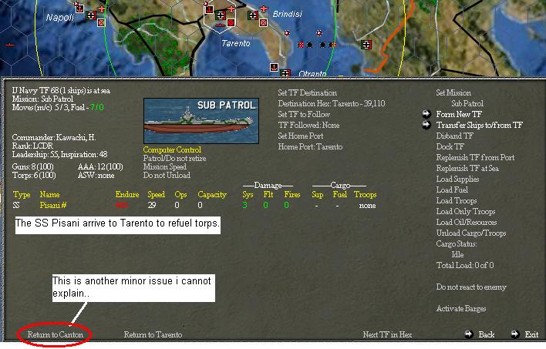Toggle Do not react to enemy
This screenshot has height=349, width=546.
click(471, 287)
